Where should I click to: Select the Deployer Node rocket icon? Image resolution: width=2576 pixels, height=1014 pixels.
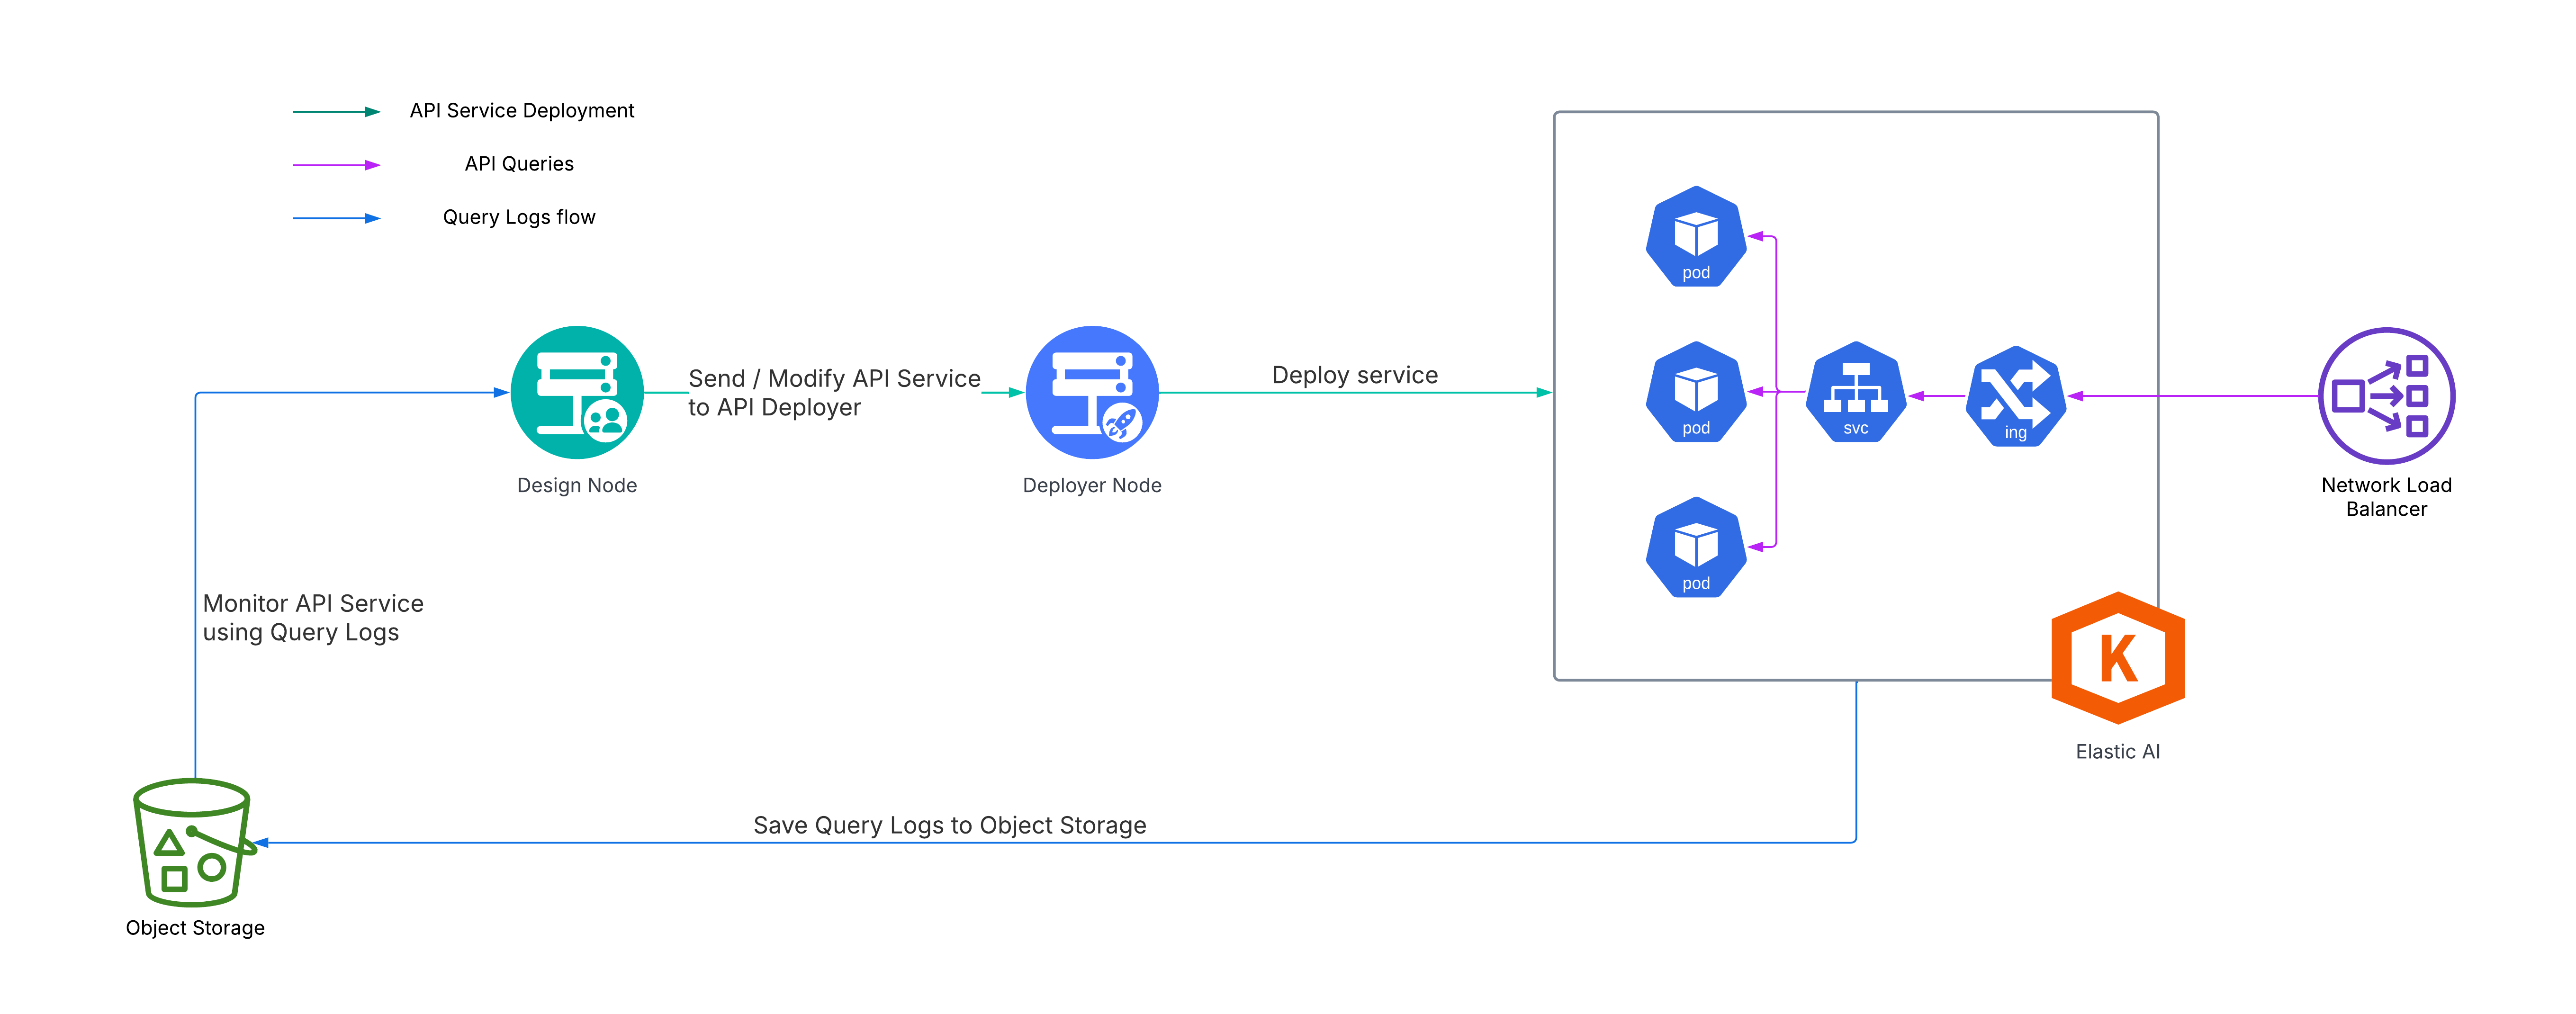click(x=1092, y=392)
